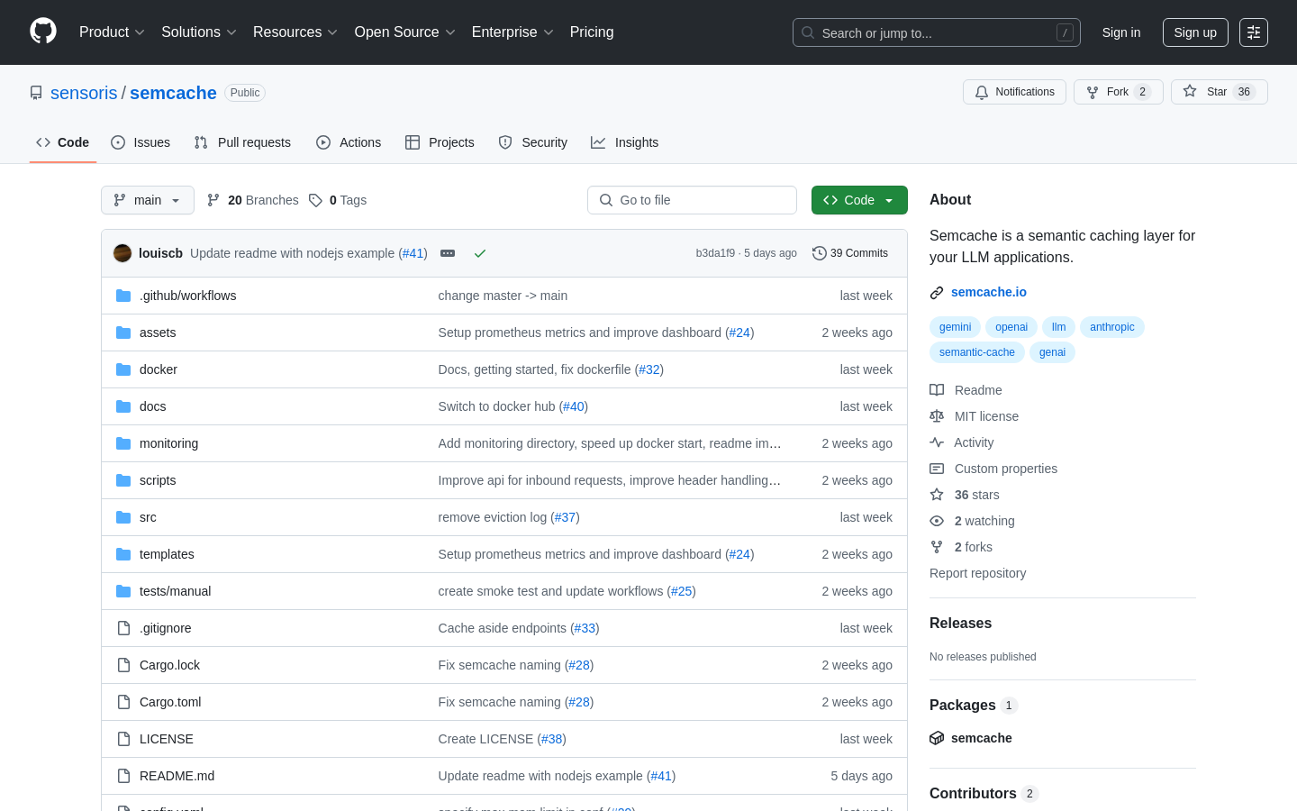1297x811 pixels.
Task: Open the scripts folder
Action: [x=158, y=480]
